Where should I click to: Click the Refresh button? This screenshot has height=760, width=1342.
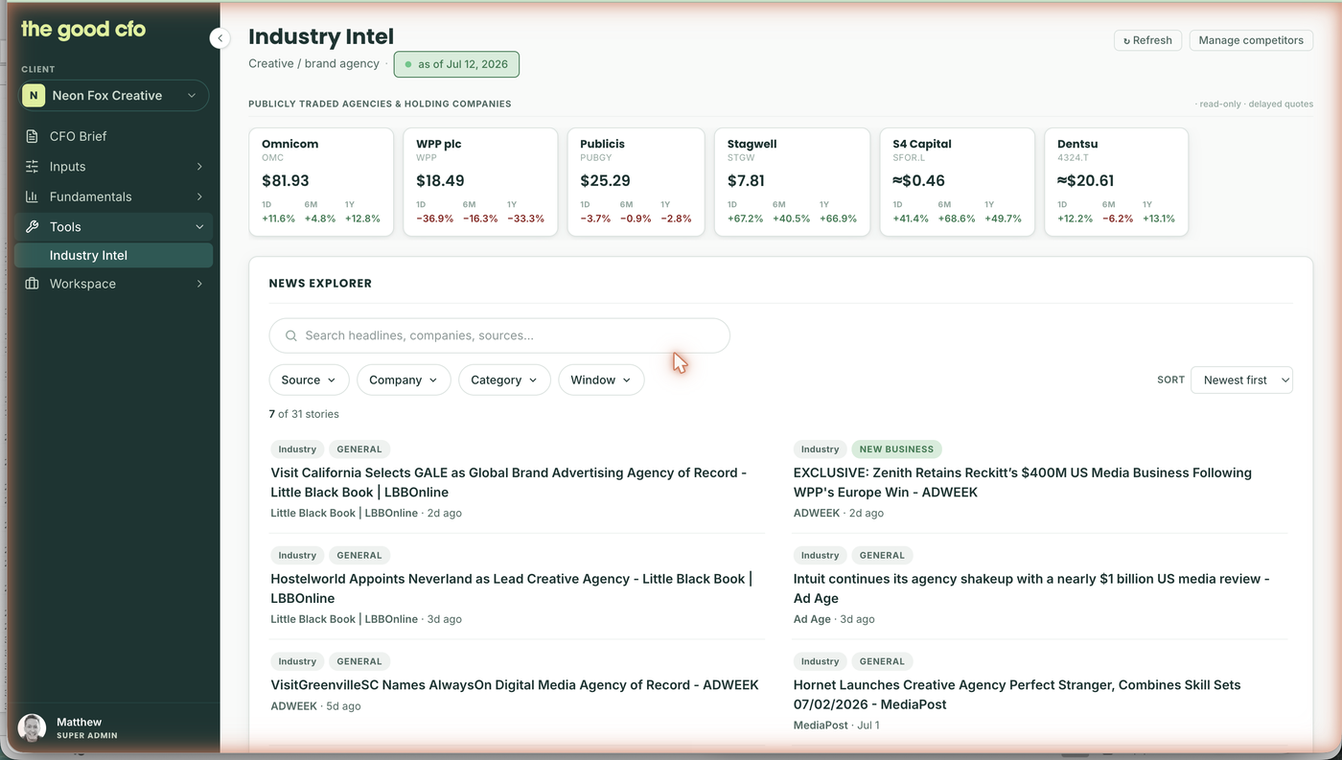1147,40
